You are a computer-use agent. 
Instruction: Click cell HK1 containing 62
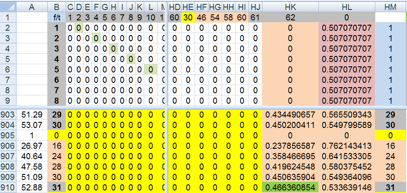[x=290, y=17]
